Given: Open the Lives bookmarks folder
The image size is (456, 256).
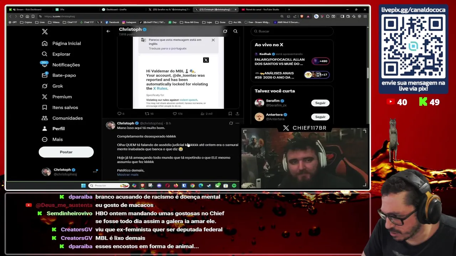Looking at the screenshot, I should point(40,22).
